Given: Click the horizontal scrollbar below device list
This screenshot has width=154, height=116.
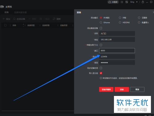Looking at the screenshot, I should tap(38, 111).
